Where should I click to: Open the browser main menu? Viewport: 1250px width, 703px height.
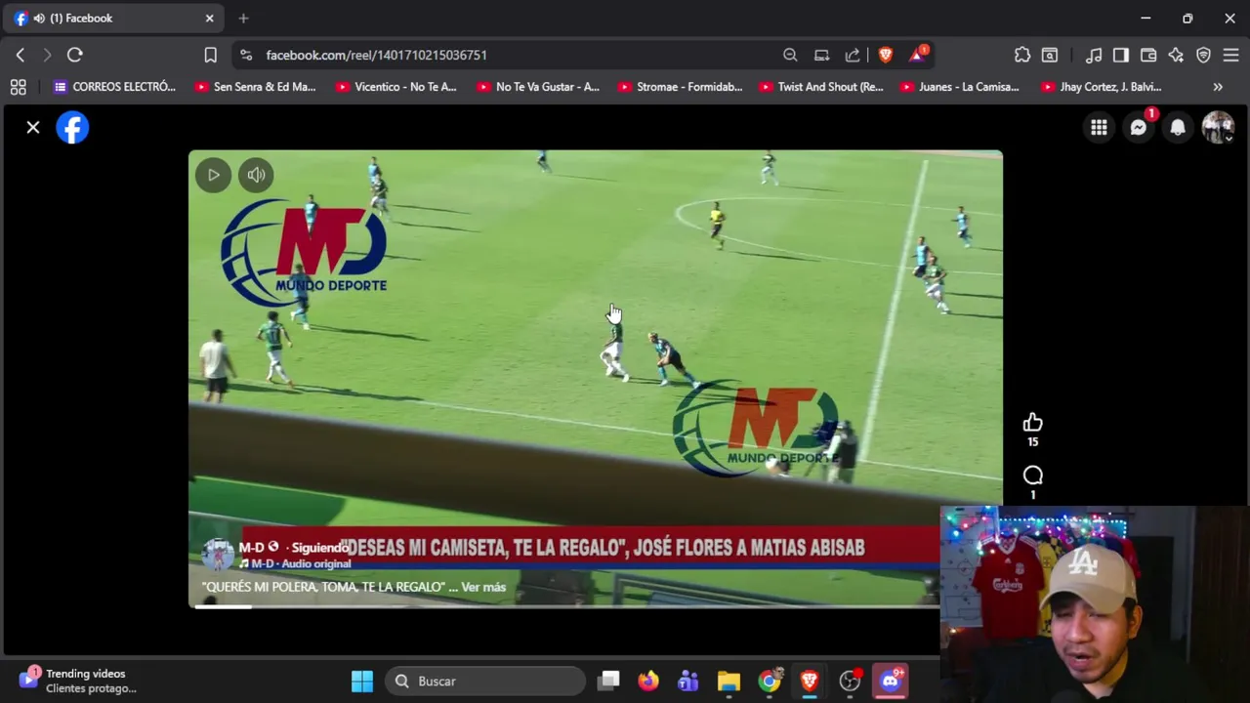[1230, 55]
